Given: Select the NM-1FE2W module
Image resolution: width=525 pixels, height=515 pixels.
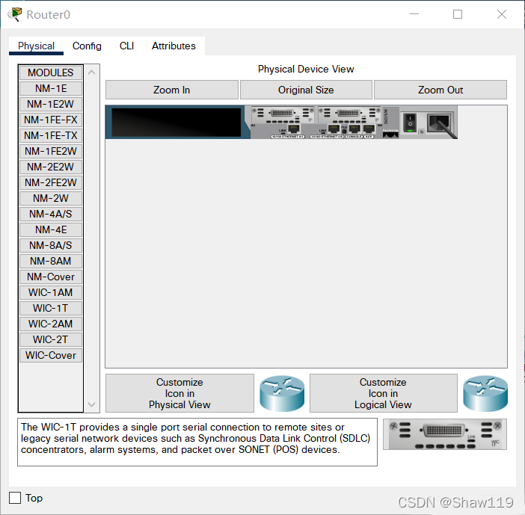Looking at the screenshot, I should coord(51,151).
